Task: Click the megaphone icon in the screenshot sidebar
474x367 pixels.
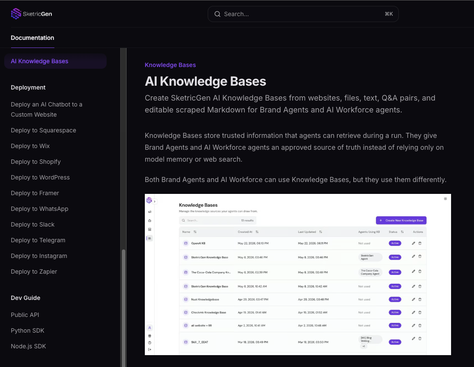Action: (x=150, y=212)
